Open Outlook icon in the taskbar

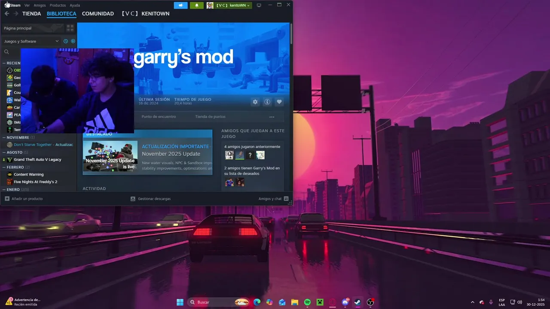[282, 302]
